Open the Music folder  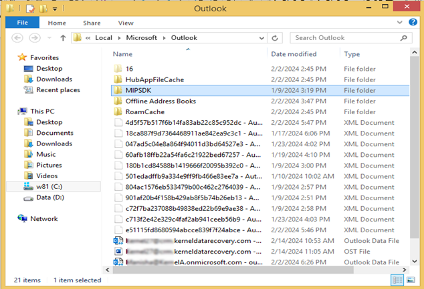pos(46,154)
